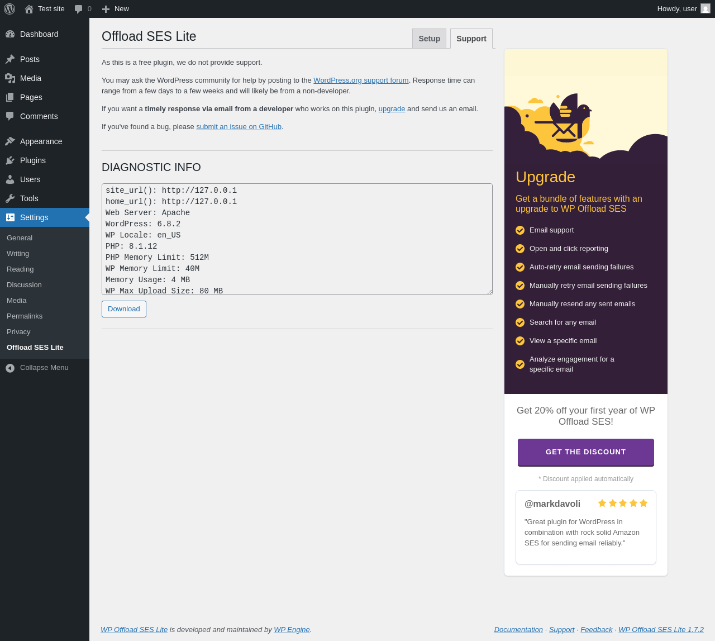Click the Search for any email checkmark
715x641 pixels.
coord(520,322)
